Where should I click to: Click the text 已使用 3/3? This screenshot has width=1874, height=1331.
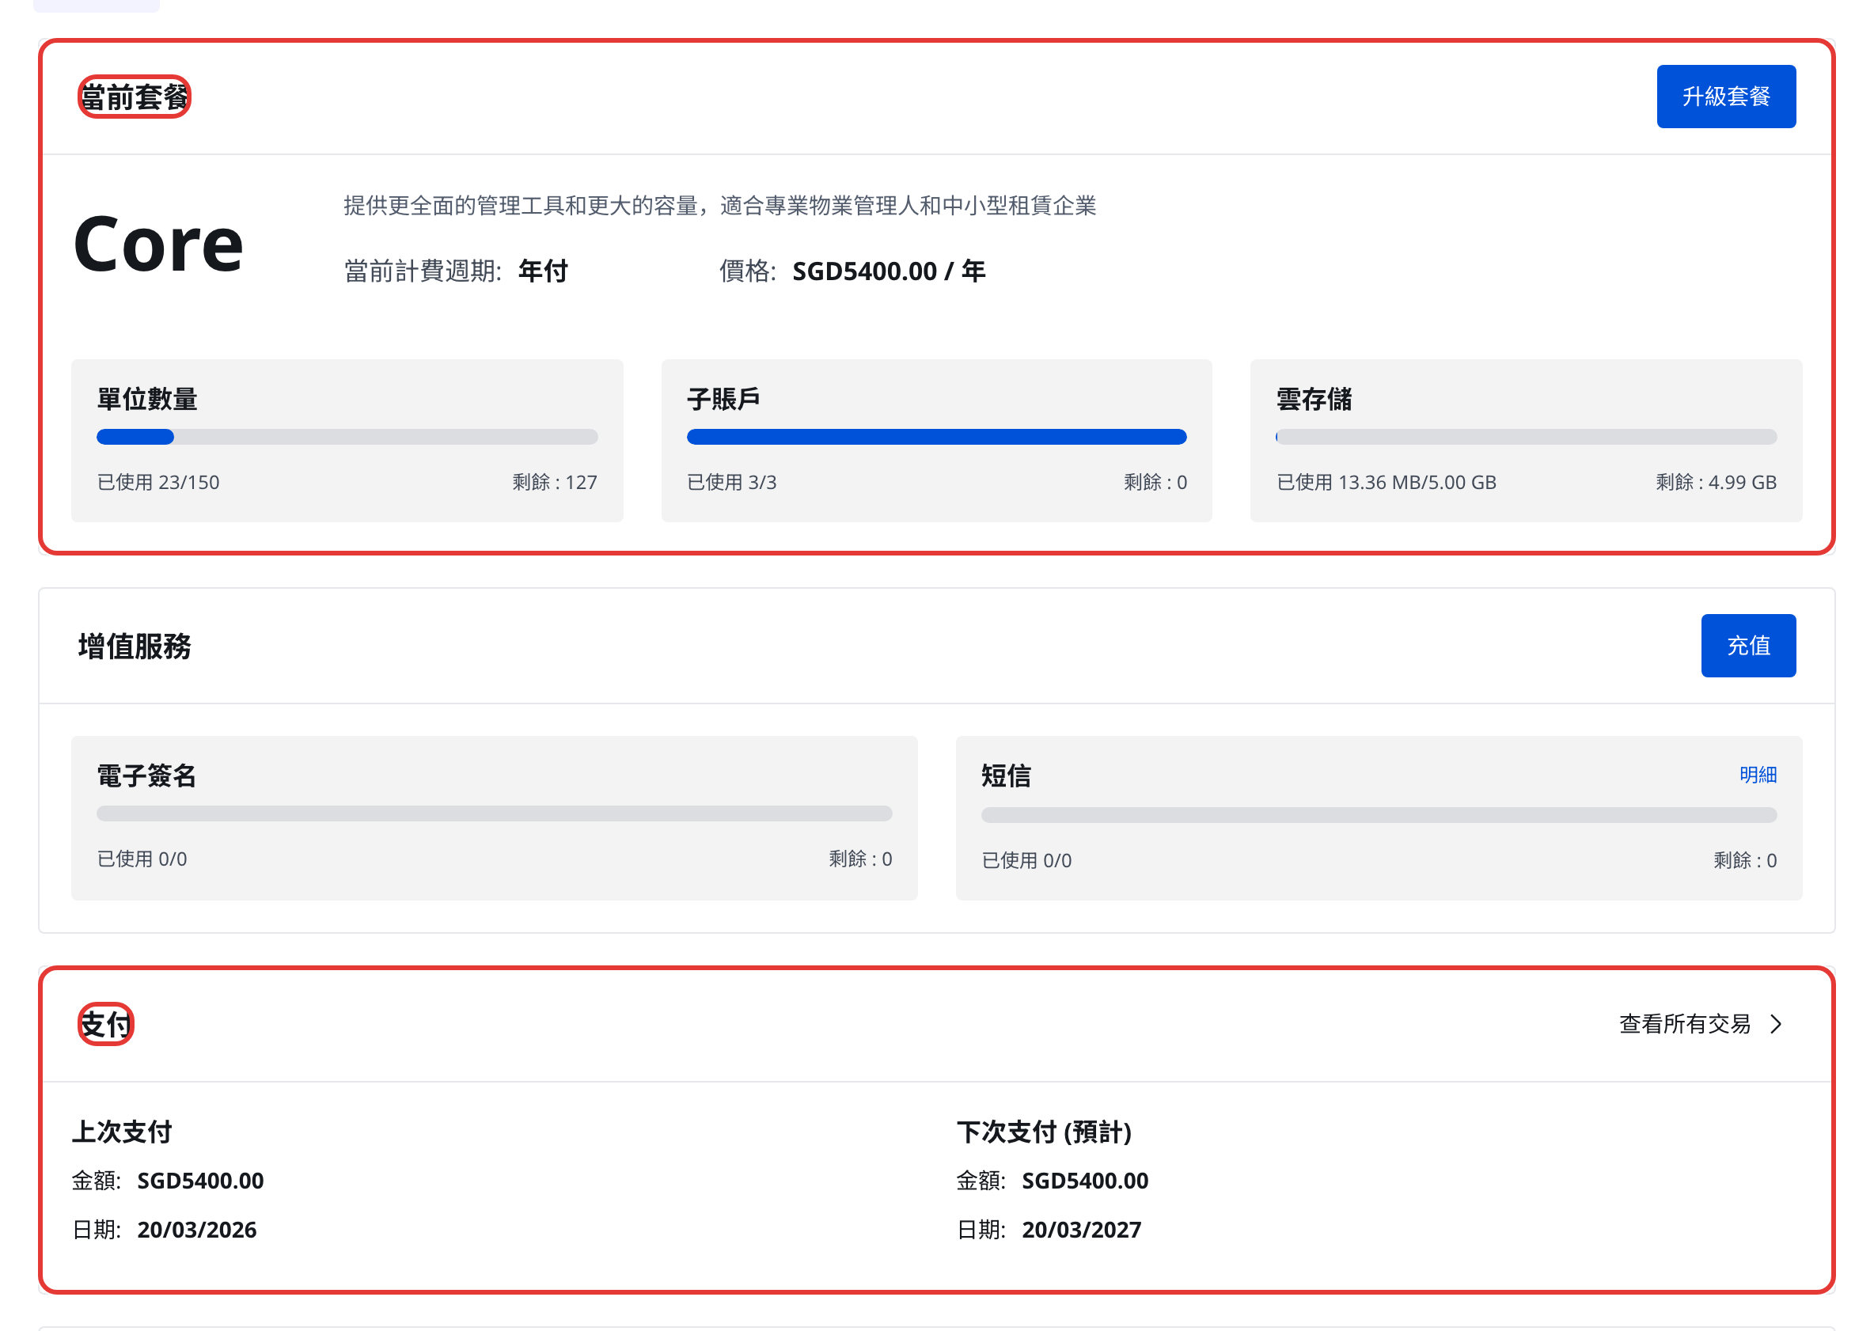tap(732, 482)
